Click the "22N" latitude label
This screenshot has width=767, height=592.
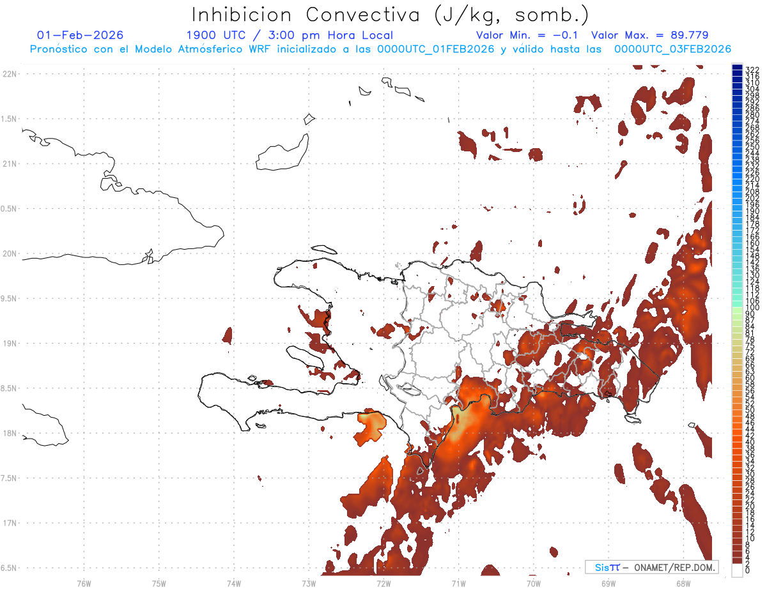(x=10, y=73)
